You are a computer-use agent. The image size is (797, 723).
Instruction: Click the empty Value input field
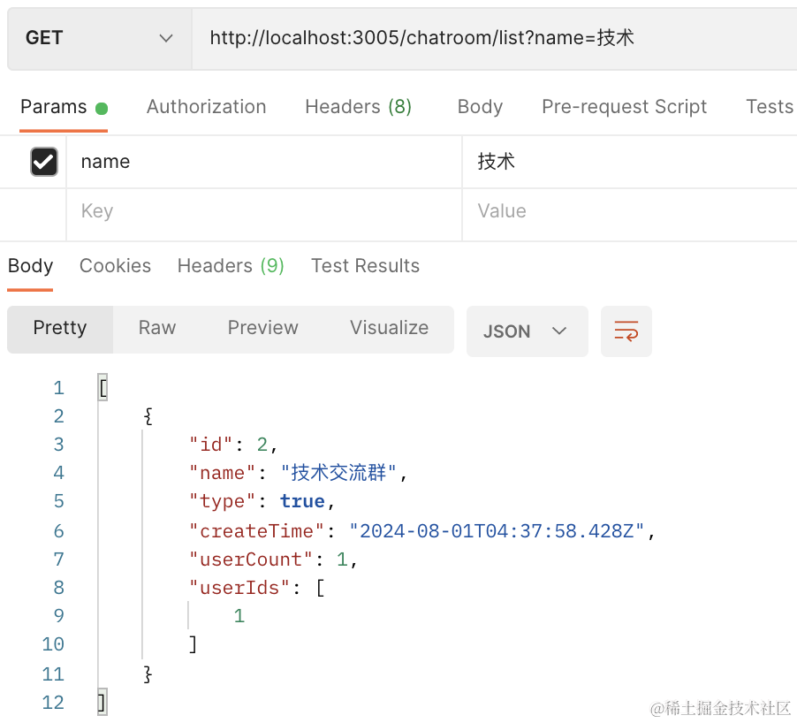coord(627,211)
